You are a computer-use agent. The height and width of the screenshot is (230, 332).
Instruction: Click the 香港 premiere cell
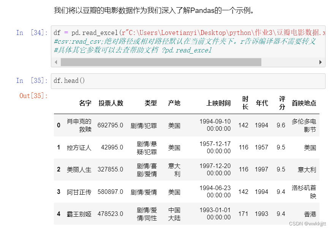point(310,214)
